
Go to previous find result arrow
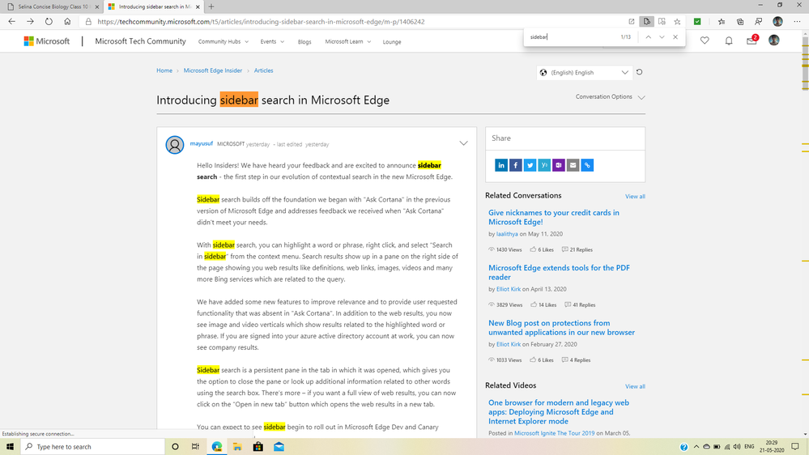pos(649,37)
